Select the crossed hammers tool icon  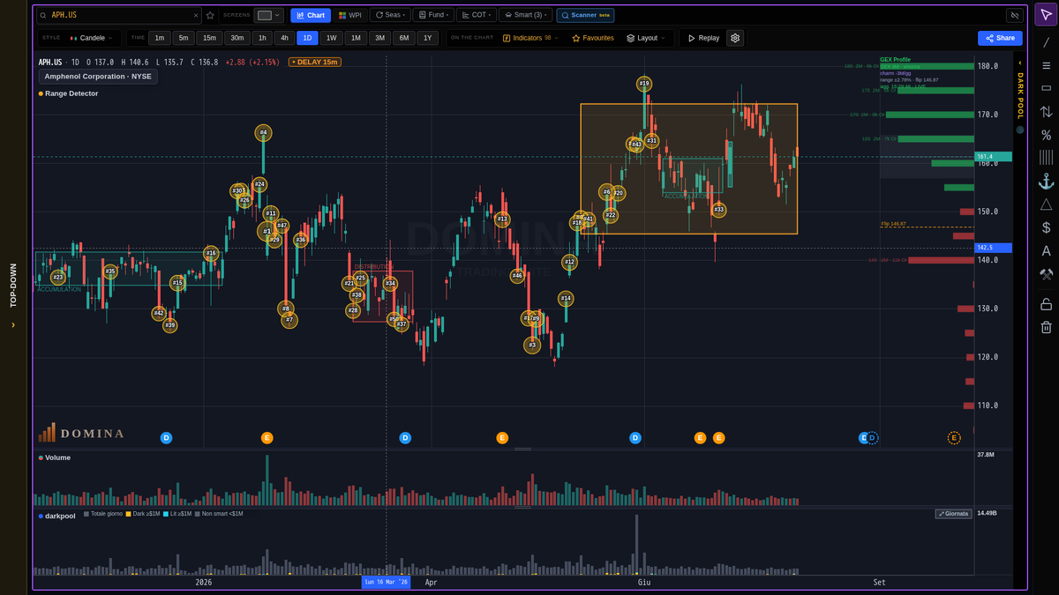tap(1046, 274)
